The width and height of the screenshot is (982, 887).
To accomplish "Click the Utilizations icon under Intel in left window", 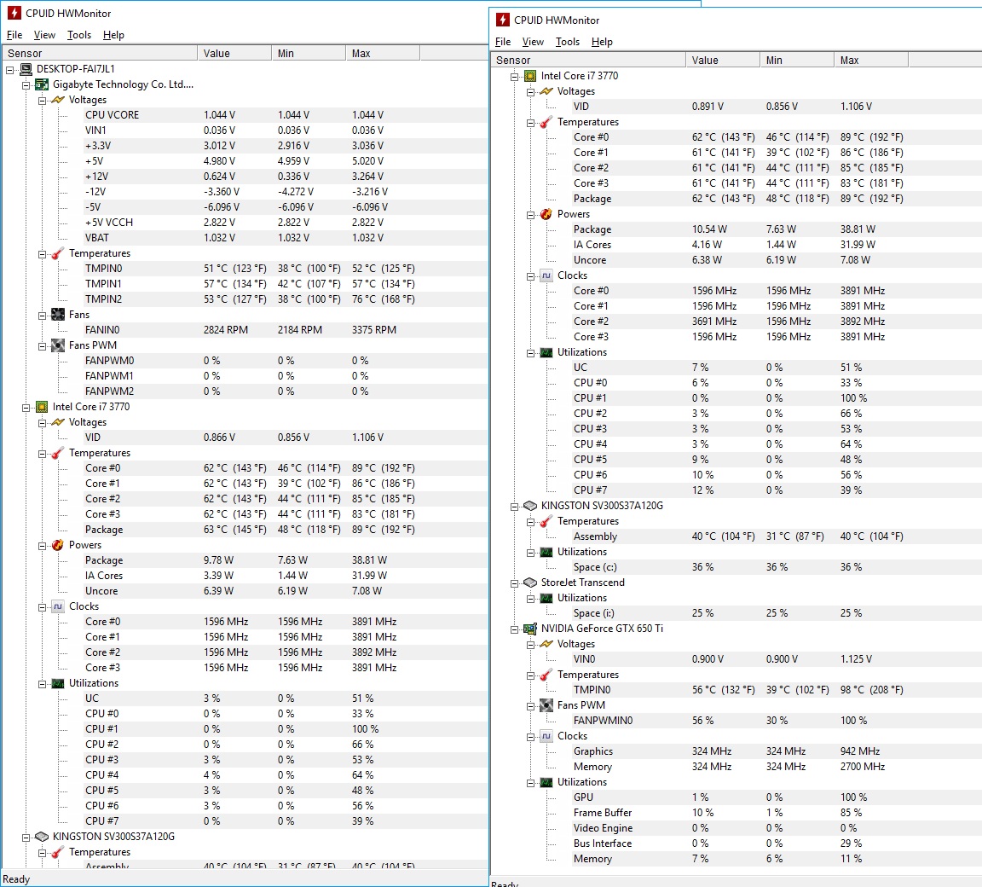I will pos(58,683).
